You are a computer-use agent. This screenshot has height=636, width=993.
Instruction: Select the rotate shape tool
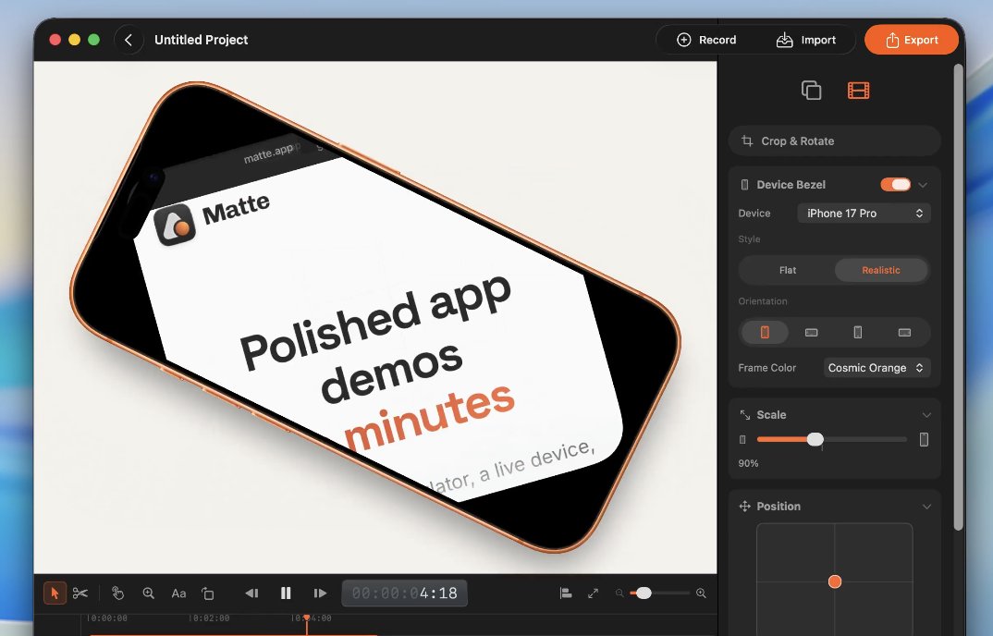pos(208,593)
